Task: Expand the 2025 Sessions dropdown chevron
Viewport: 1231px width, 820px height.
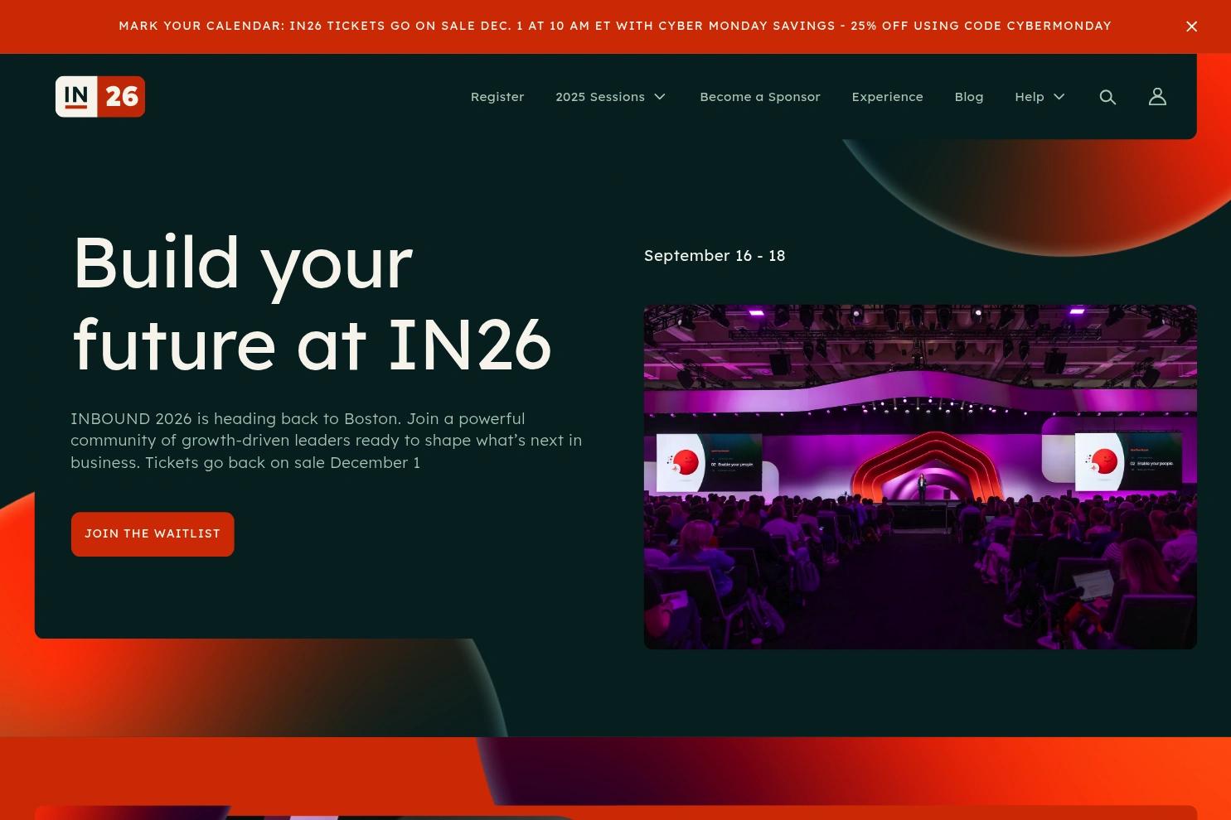Action: pos(660,97)
